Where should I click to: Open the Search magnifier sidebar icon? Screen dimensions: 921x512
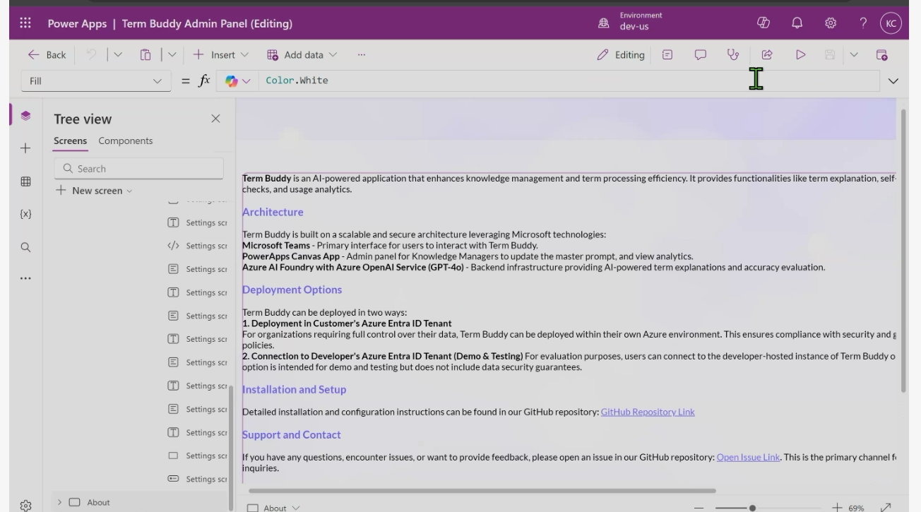pos(25,247)
